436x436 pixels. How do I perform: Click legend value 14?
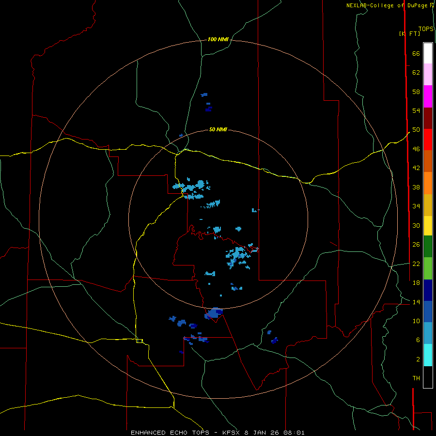click(x=416, y=302)
